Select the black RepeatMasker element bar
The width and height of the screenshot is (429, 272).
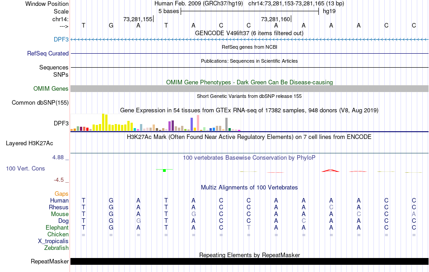[x=249, y=262]
